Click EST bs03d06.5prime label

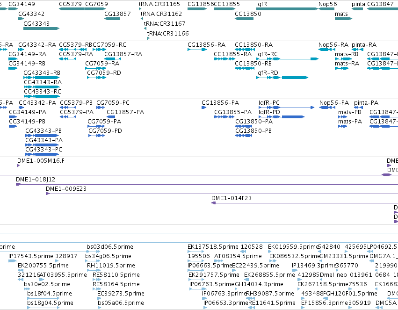click(x=110, y=247)
